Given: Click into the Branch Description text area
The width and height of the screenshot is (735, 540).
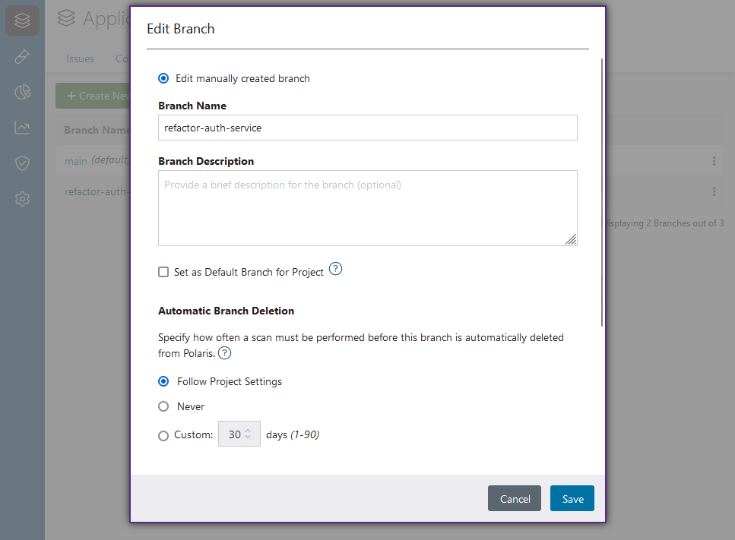Looking at the screenshot, I should [367, 208].
